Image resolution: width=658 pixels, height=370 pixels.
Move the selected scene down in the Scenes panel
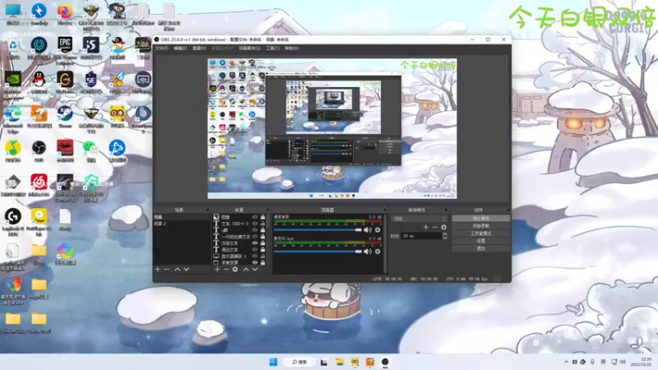[187, 270]
